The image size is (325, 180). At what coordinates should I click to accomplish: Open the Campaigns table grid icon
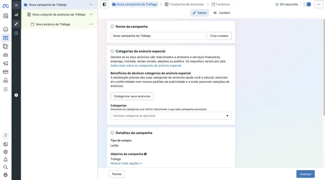(5, 38)
